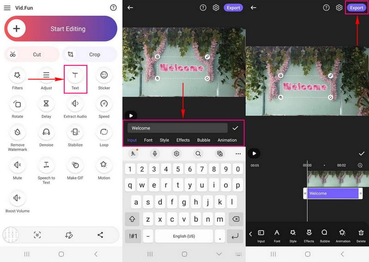Image resolution: width=369 pixels, height=262 pixels.
Task: Tap the English (US) space bar
Action: (184, 236)
